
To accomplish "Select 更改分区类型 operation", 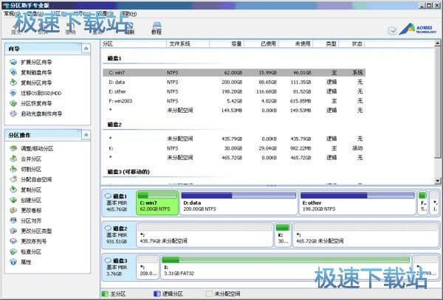I will point(31,231).
